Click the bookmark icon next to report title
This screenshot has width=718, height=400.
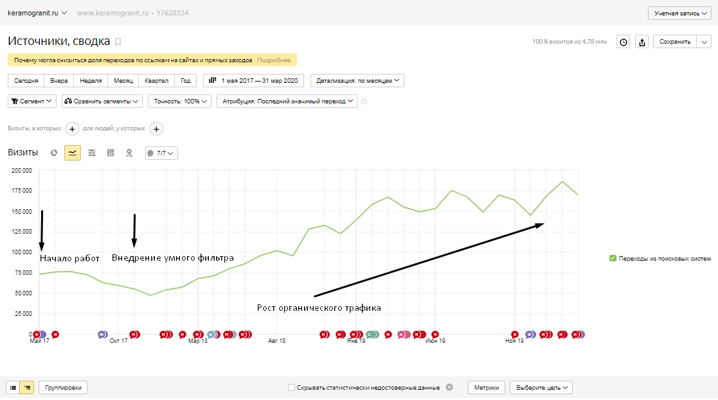(118, 42)
